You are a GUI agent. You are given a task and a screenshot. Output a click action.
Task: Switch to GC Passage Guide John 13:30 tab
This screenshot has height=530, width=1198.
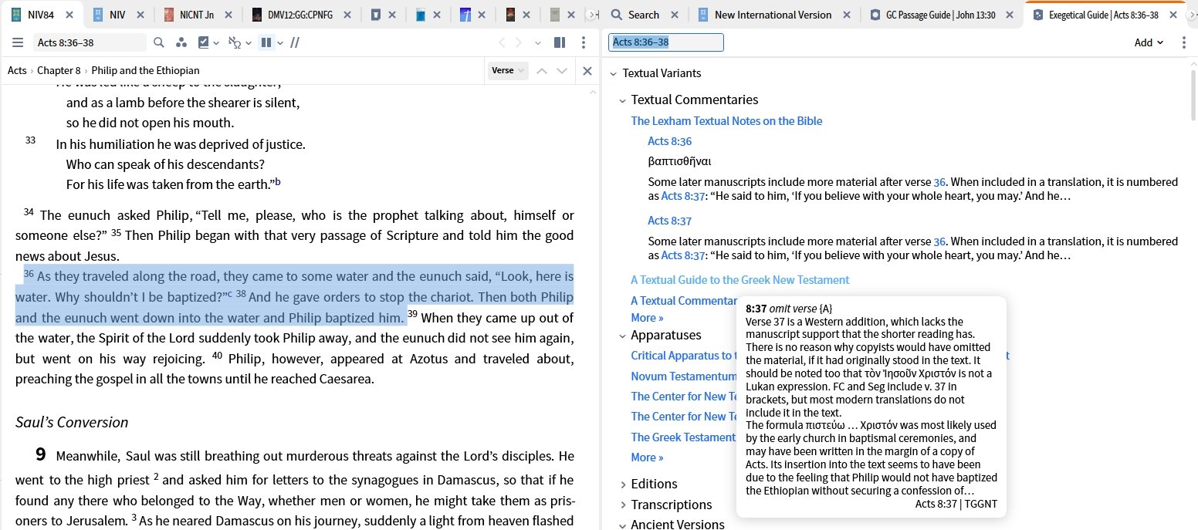coord(940,15)
